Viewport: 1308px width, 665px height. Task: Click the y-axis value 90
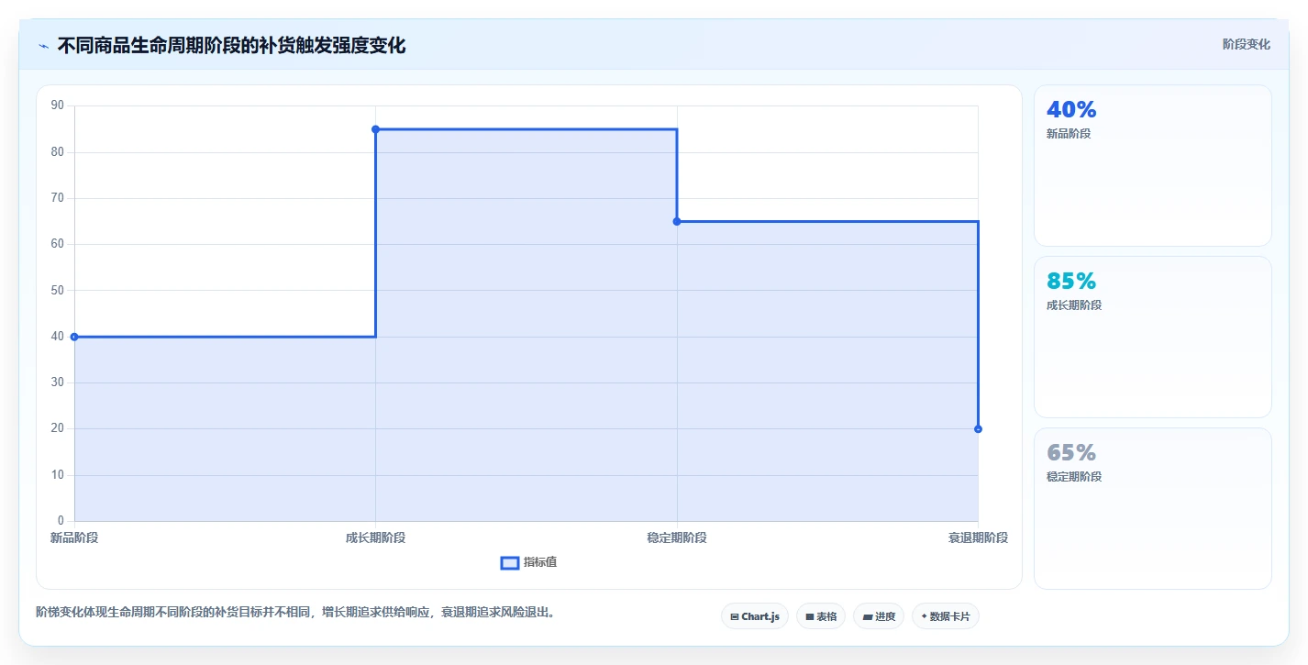point(58,105)
